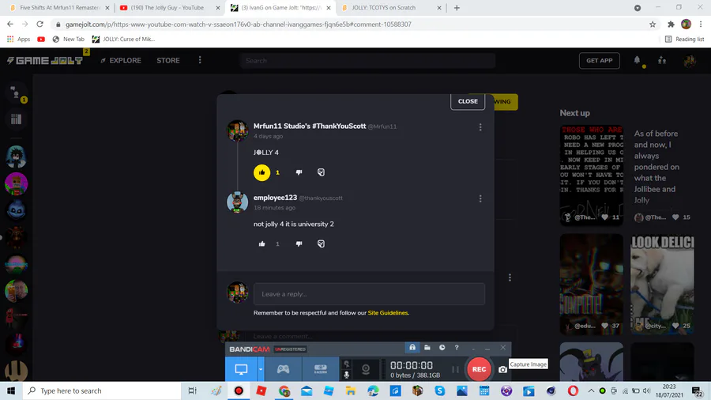Click the Windows taskbar search box

(102, 391)
